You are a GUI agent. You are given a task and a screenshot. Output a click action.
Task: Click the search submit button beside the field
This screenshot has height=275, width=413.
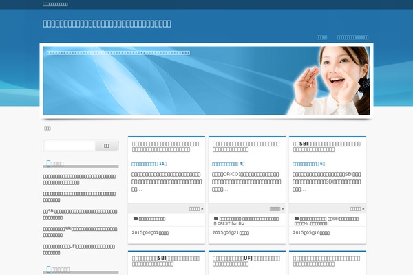pyautogui.click(x=107, y=146)
